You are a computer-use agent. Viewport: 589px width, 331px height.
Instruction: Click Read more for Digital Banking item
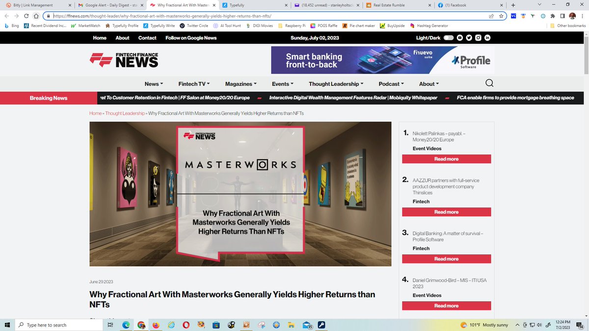446,259
